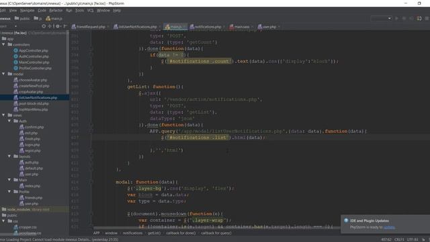Click the Debug icon in top toolbar
Viewport: 430px width, 242px height.
click(404, 18)
